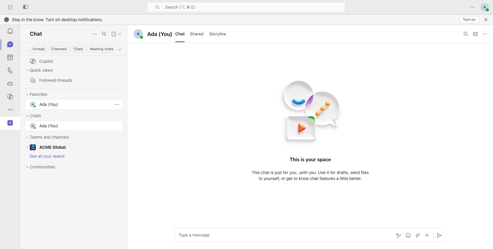
Task: Open ACME Global team logo
Action: click(x=33, y=147)
